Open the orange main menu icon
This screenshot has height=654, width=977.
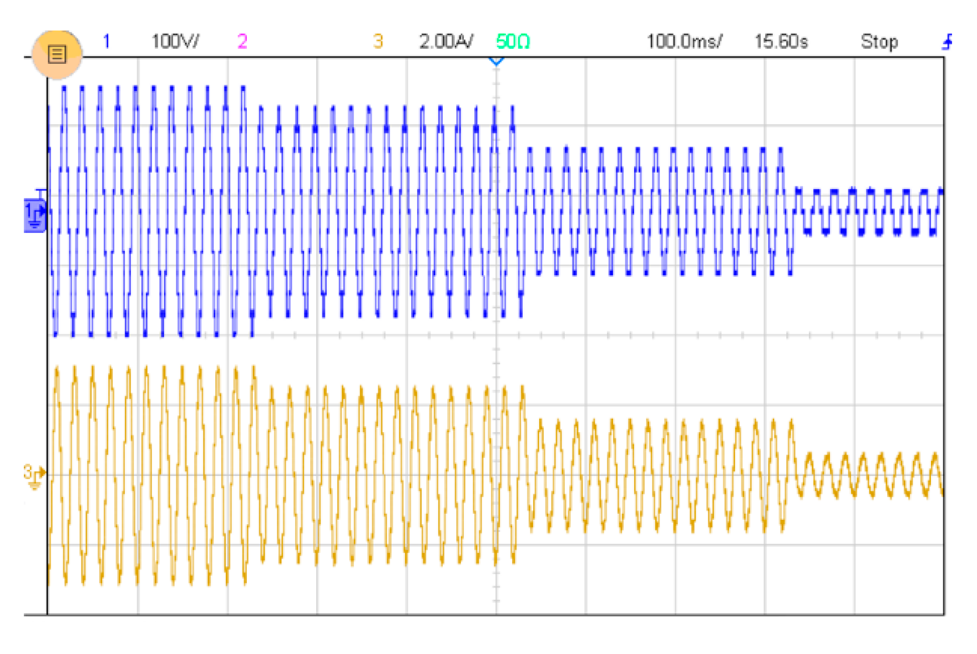57,54
